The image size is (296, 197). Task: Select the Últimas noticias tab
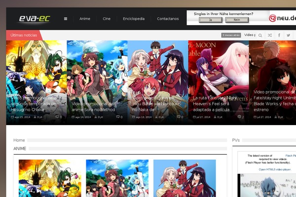click(x=24, y=35)
